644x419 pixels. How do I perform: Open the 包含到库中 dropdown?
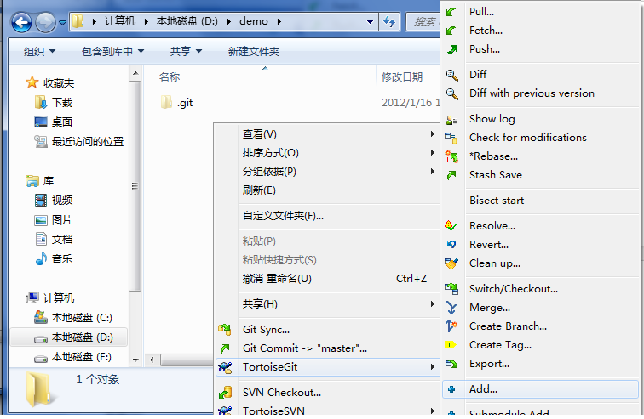[113, 52]
